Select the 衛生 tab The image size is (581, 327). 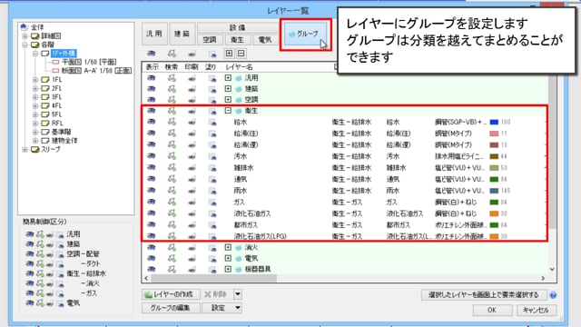point(237,40)
